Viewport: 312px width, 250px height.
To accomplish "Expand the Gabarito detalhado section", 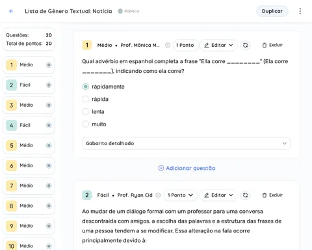I will [186, 143].
